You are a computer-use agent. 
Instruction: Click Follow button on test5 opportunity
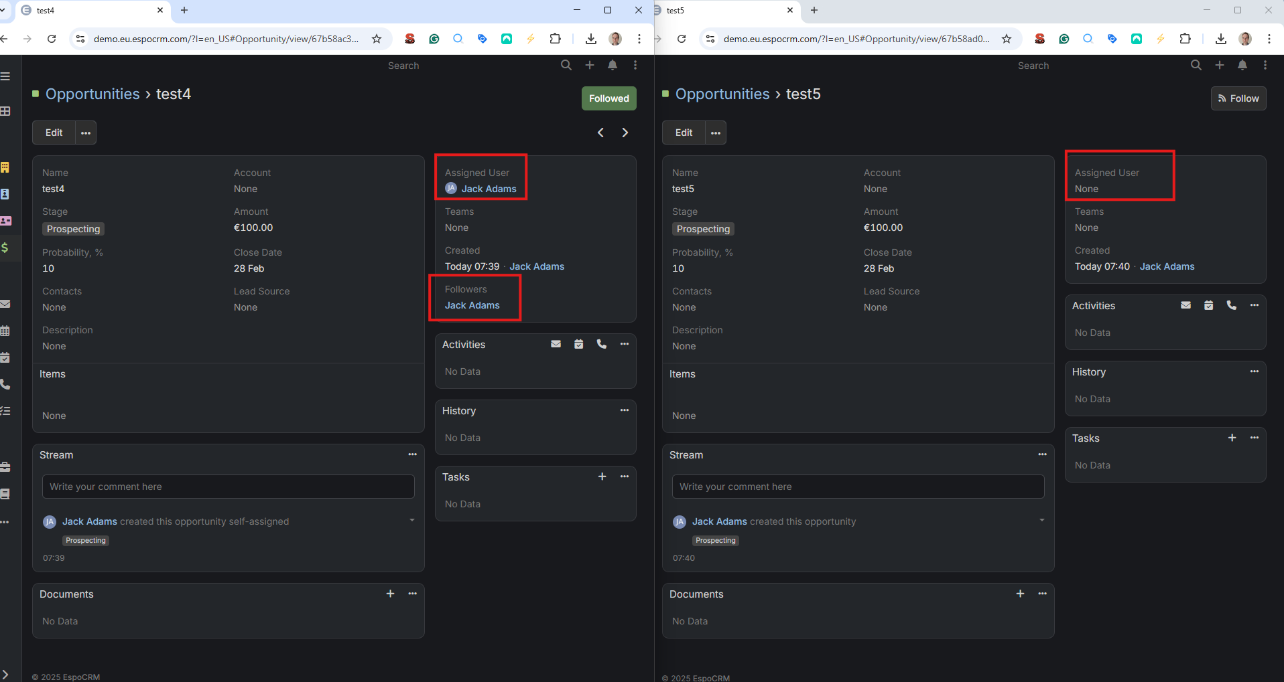1238,98
